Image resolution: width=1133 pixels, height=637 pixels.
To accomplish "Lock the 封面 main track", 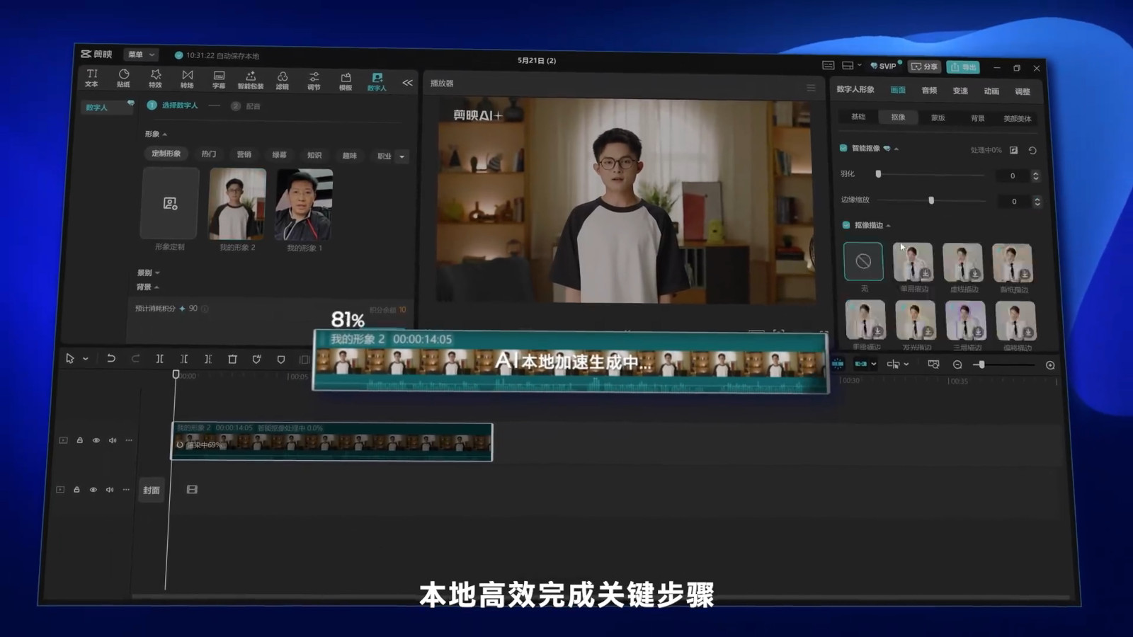I will click(x=76, y=489).
